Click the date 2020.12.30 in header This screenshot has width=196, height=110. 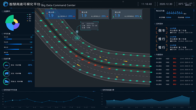(166, 4)
